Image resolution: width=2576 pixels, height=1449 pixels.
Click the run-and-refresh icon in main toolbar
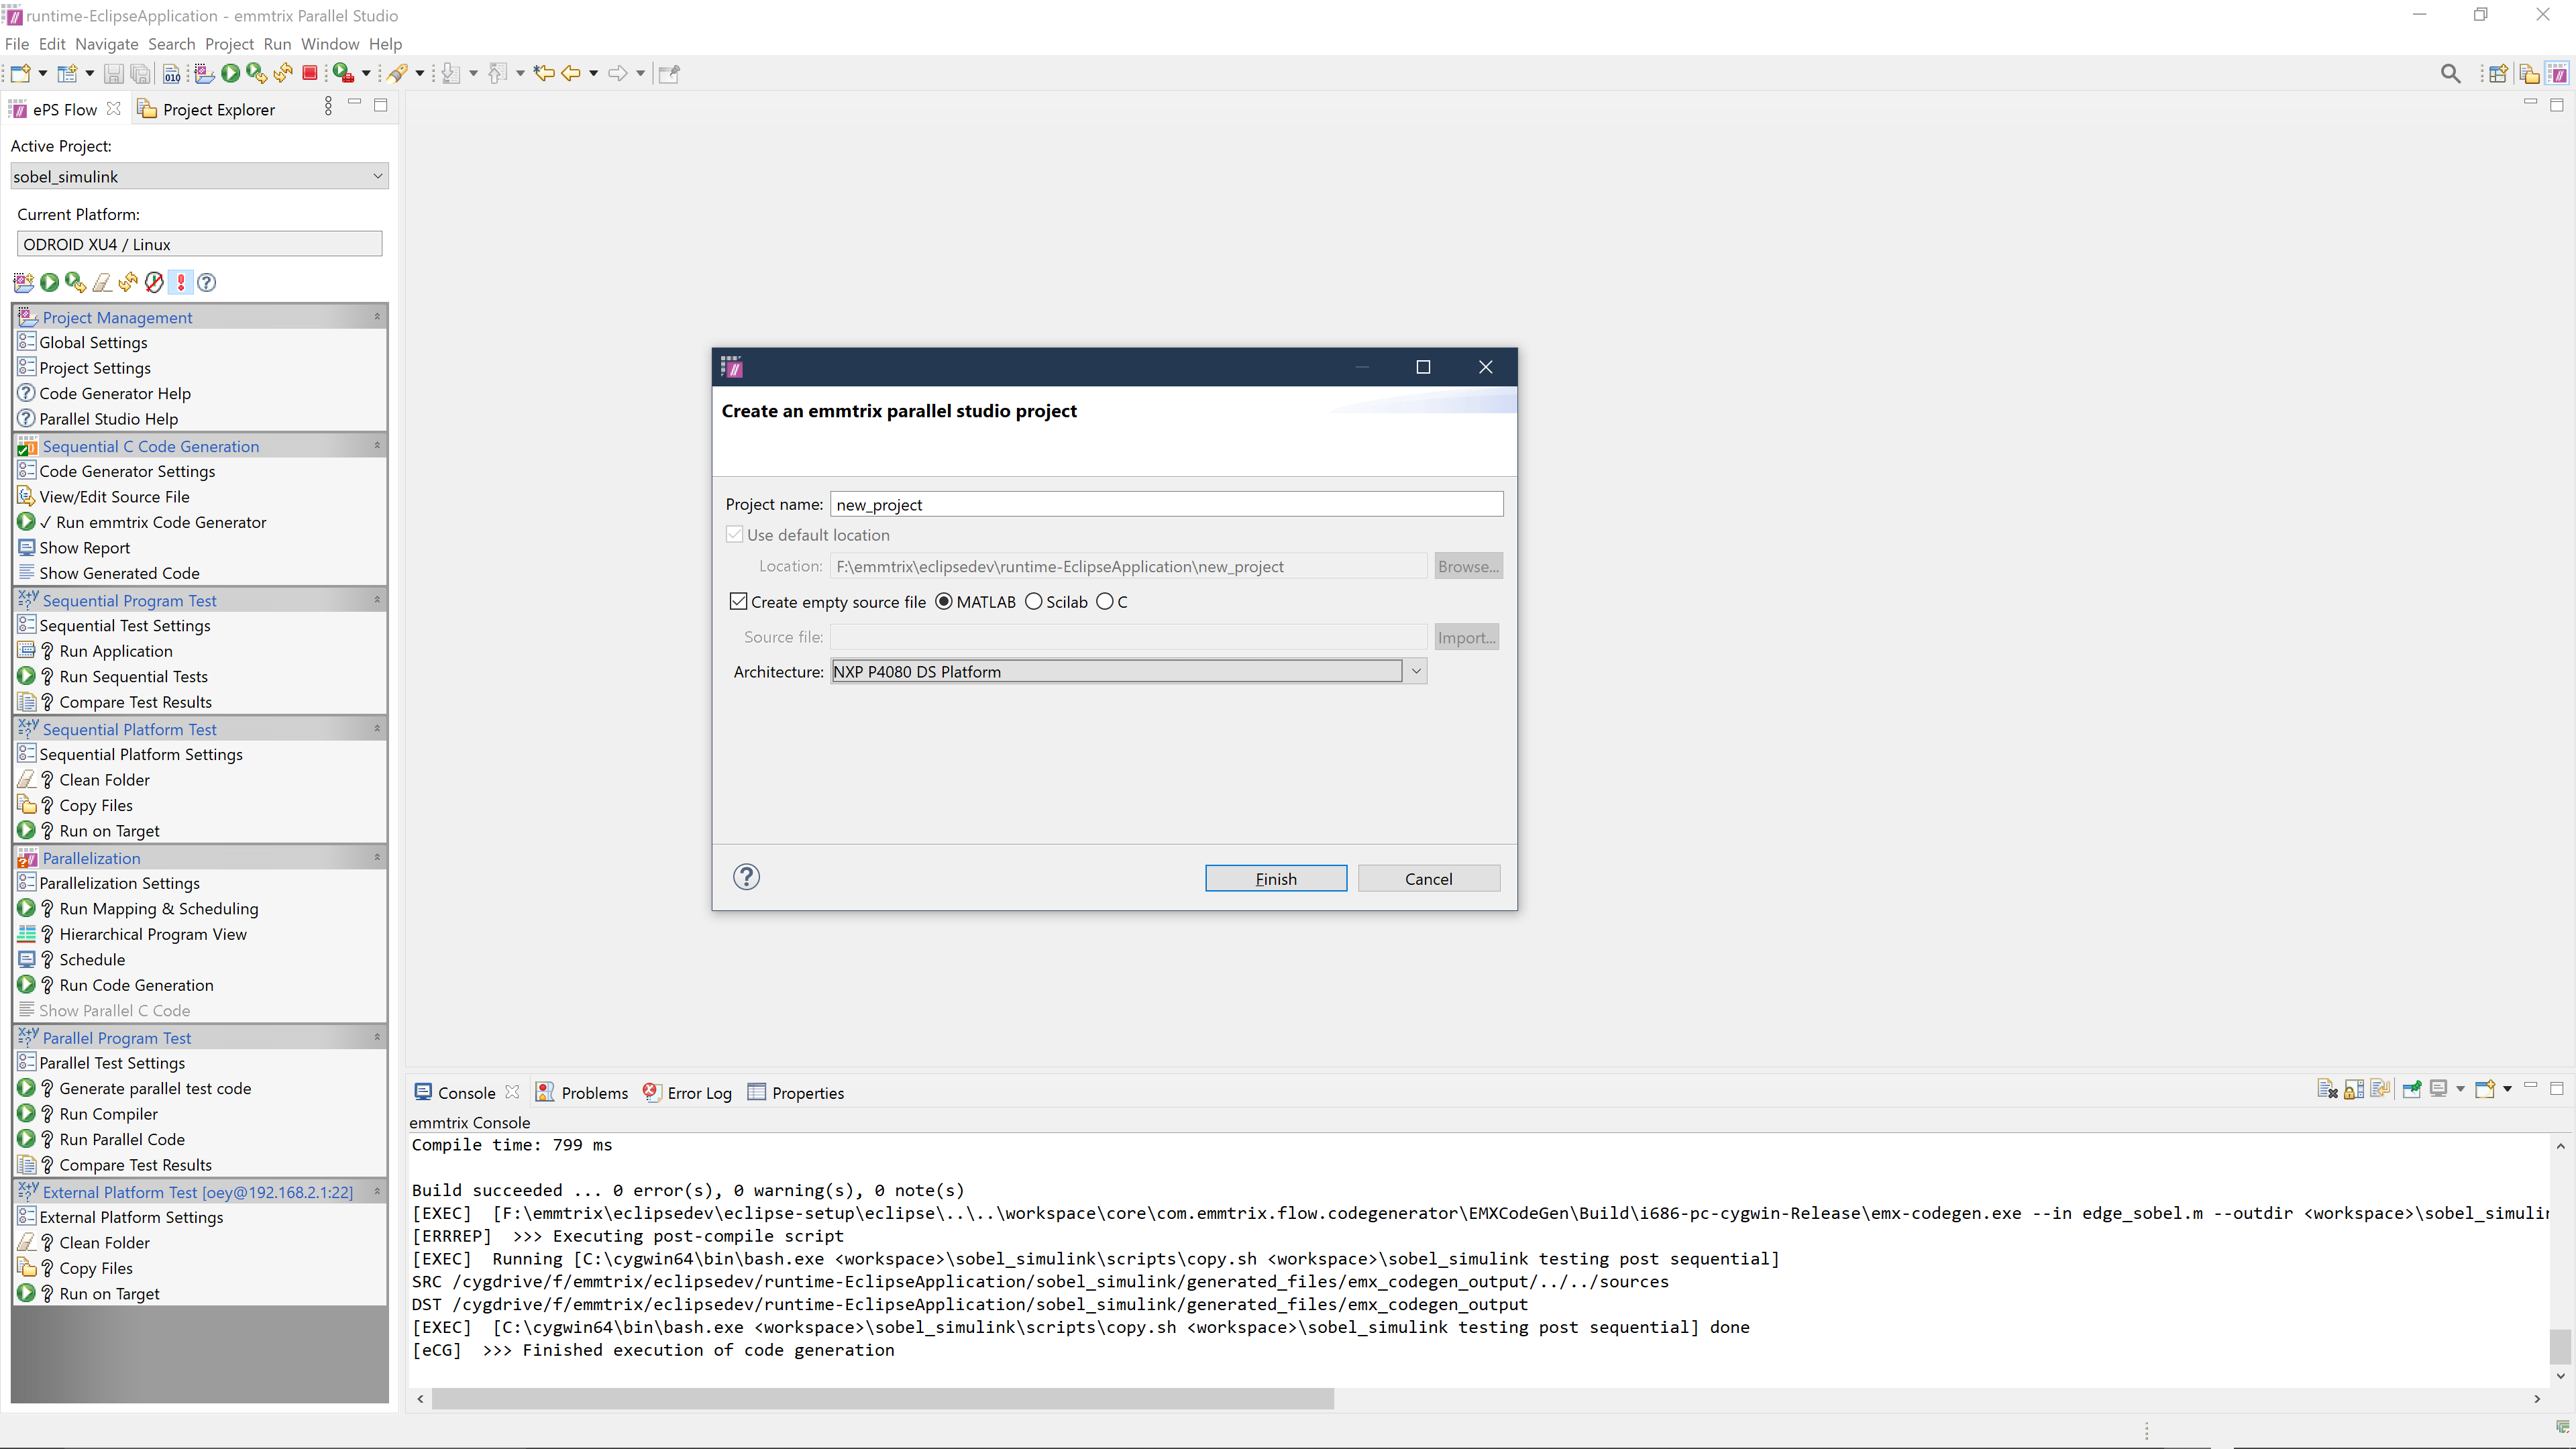coord(257,73)
